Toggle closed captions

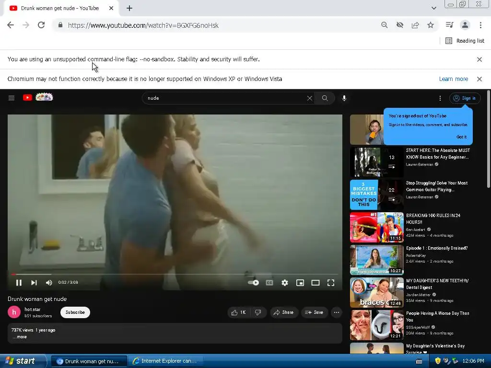point(269,283)
